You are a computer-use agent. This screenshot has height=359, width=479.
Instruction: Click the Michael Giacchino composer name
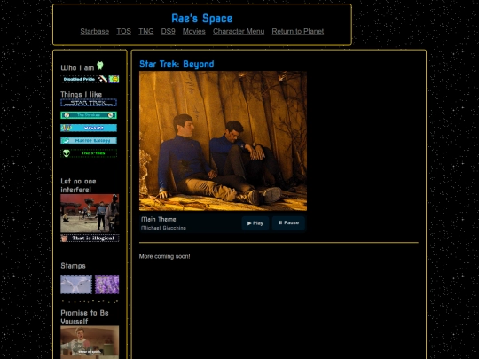pyautogui.click(x=163, y=228)
